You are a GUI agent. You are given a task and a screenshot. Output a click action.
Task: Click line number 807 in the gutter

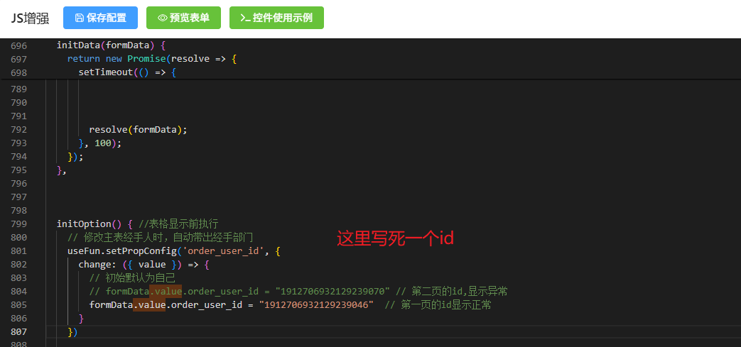tap(18, 332)
